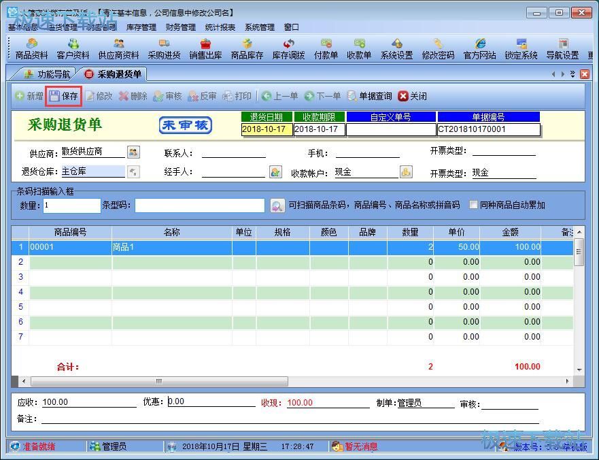Click the 优惠 amount field

point(211,401)
